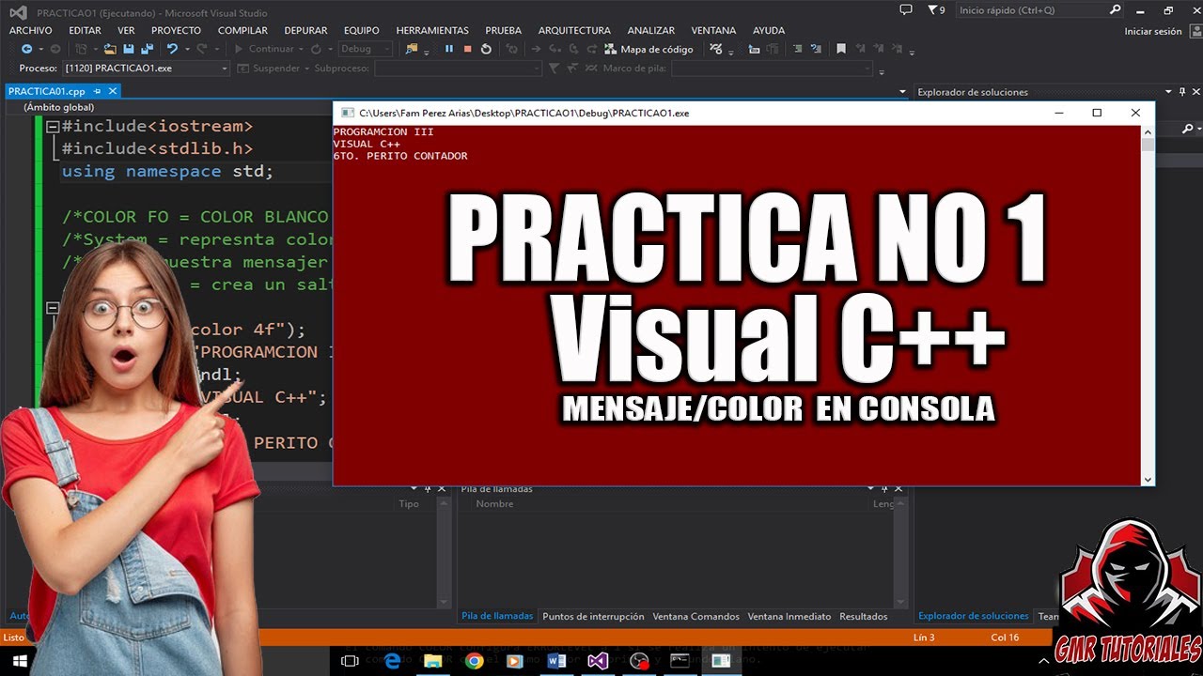1203x676 pixels.
Task: Click the Find in Files folder icon
Action: point(412,49)
